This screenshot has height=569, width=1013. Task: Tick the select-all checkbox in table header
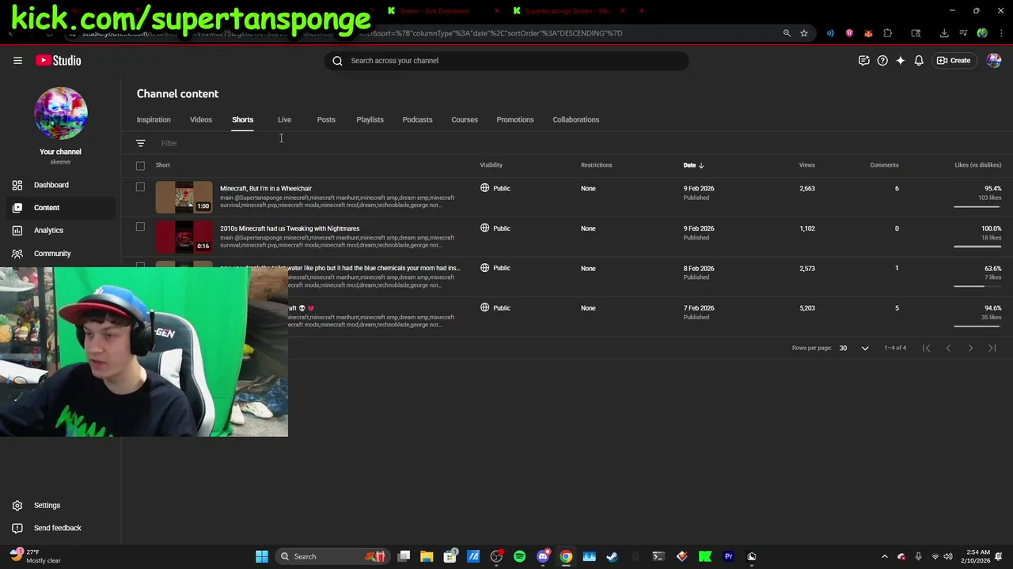[x=140, y=165]
